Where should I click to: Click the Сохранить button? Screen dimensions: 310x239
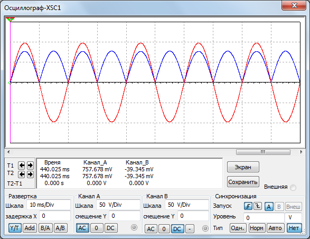(x=243, y=182)
